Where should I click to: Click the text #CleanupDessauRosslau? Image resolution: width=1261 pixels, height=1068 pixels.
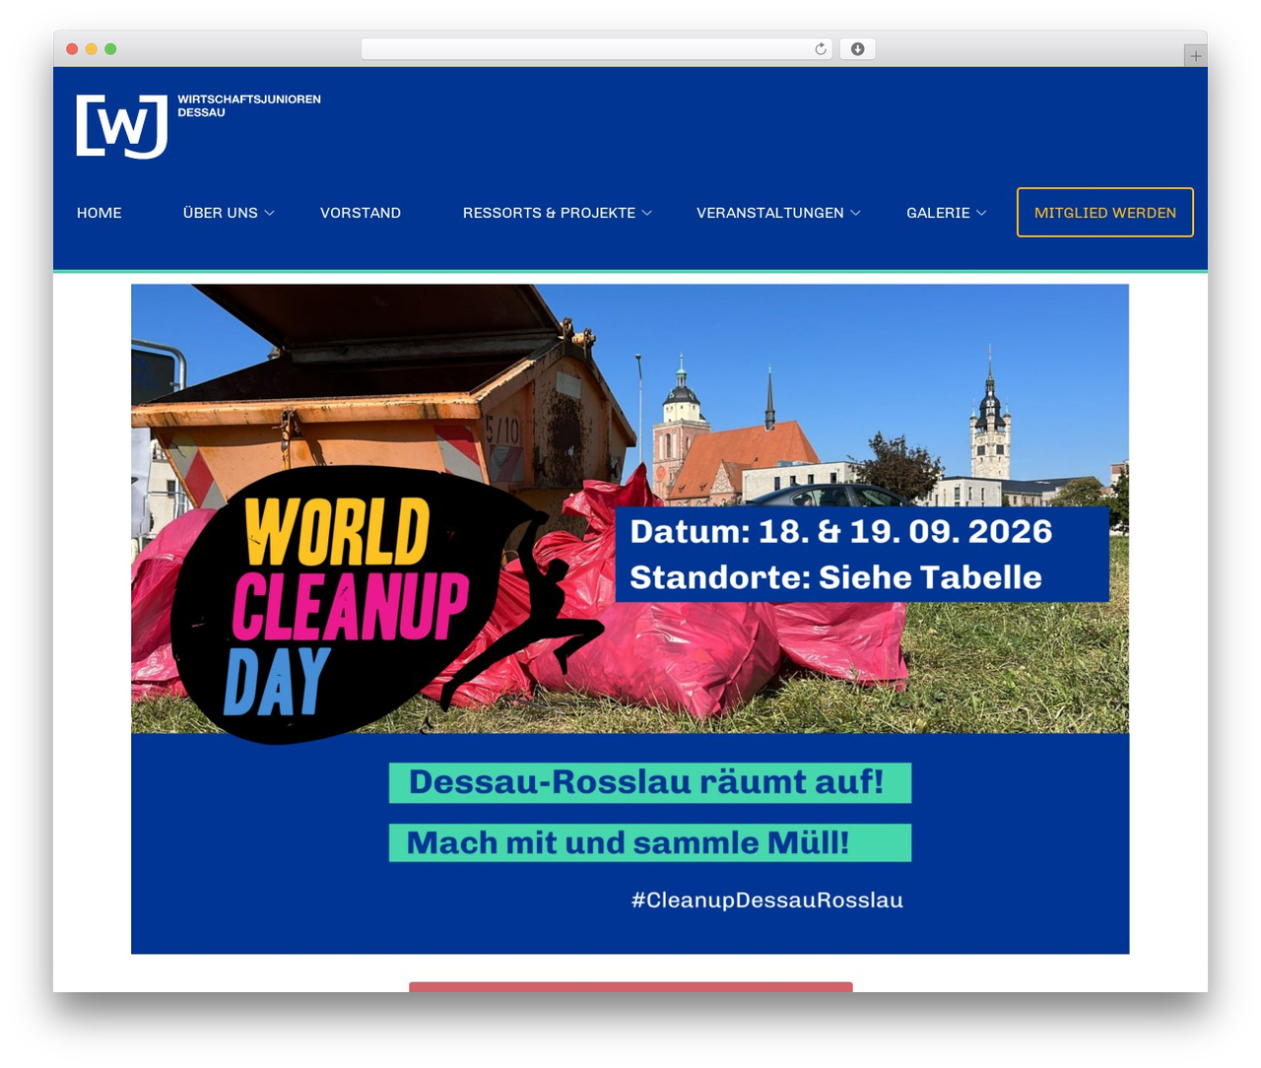click(x=767, y=900)
